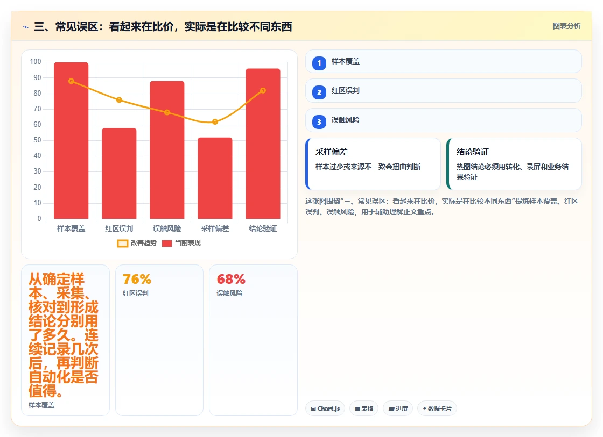Viewport: 603px width, 437px height.
Task: Click the 数据卡片 tag
Action: [437, 408]
